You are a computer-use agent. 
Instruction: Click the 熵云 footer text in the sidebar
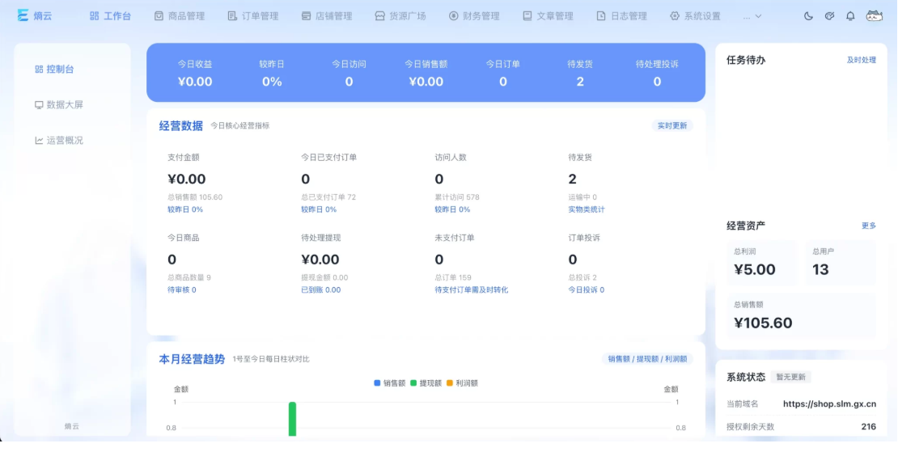[71, 426]
